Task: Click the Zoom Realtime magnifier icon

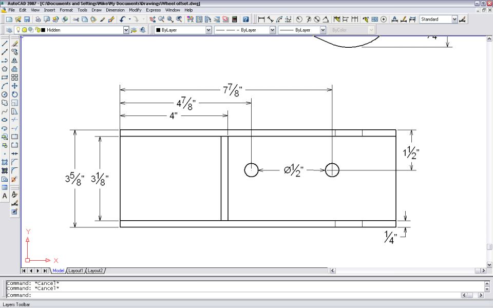Action: point(161,20)
